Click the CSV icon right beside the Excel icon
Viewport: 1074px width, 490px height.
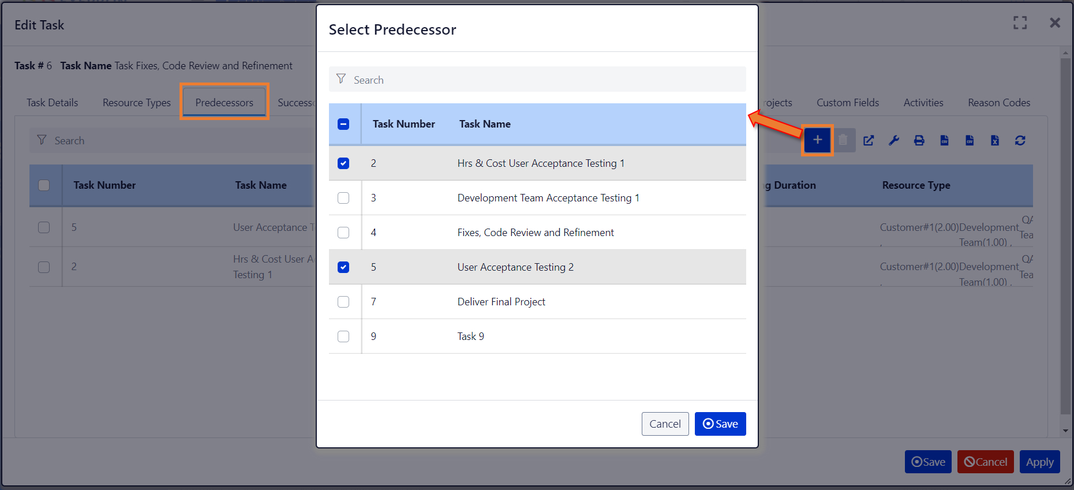point(970,140)
